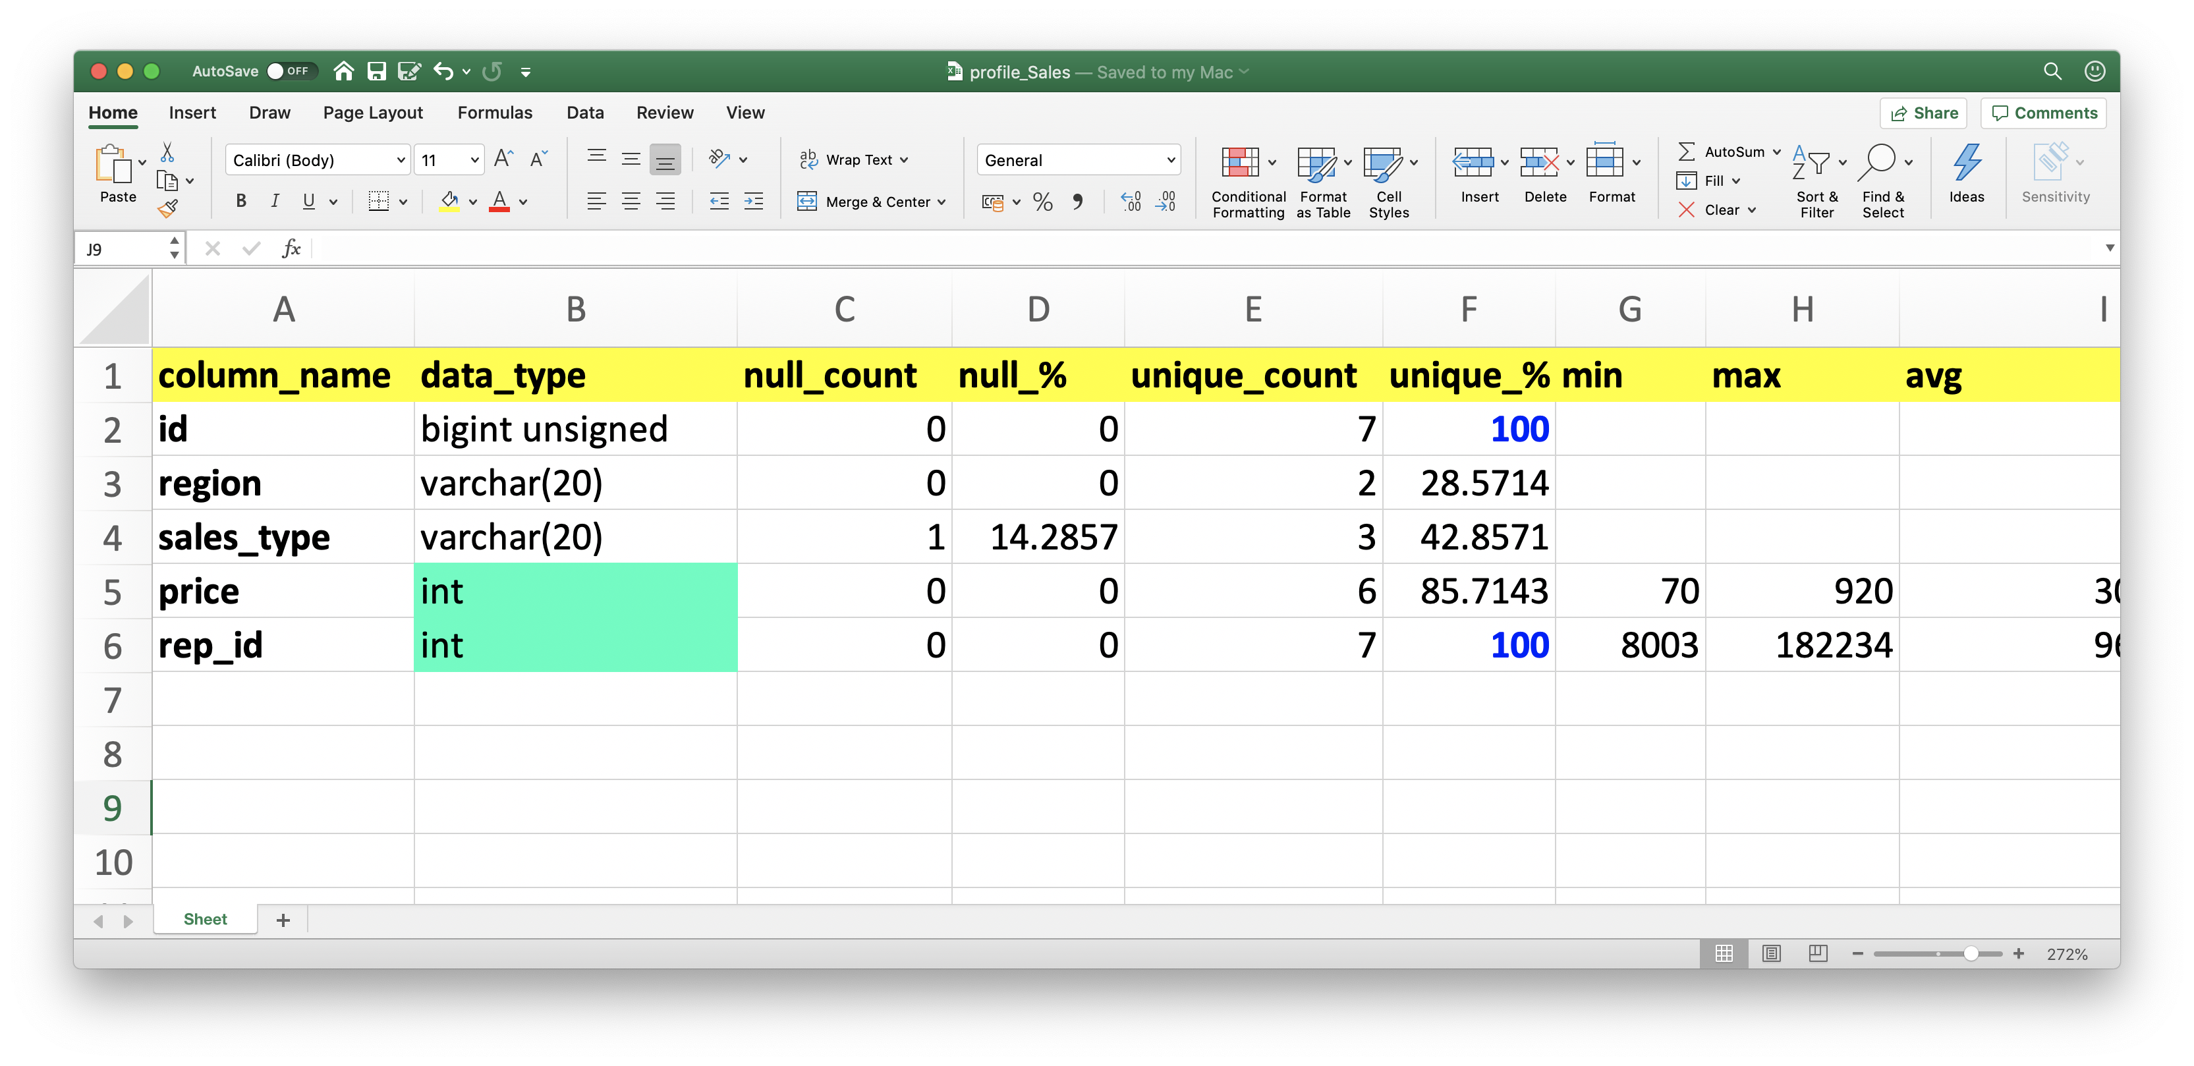Click Increase Decimal icon
This screenshot has width=2194, height=1066.
(1131, 202)
